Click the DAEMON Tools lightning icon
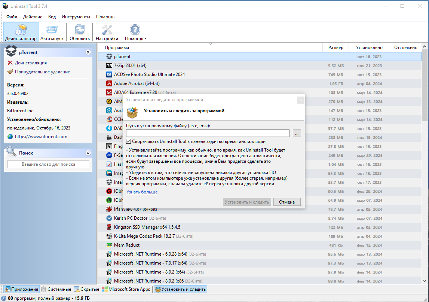 109,128
